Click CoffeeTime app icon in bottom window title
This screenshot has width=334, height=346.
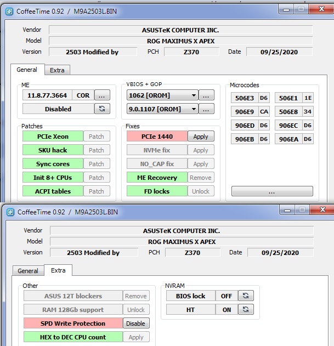[x=10, y=212]
